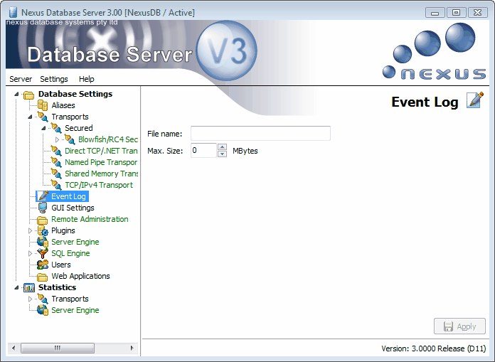Increase Max. Size with up arrow
The height and width of the screenshot is (362, 495).
tap(222, 147)
